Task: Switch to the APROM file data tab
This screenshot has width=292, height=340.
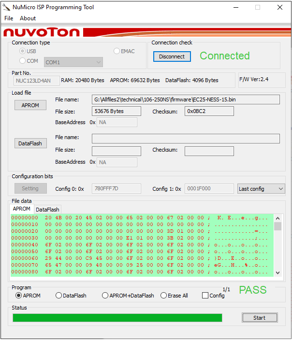Action: coord(21,209)
